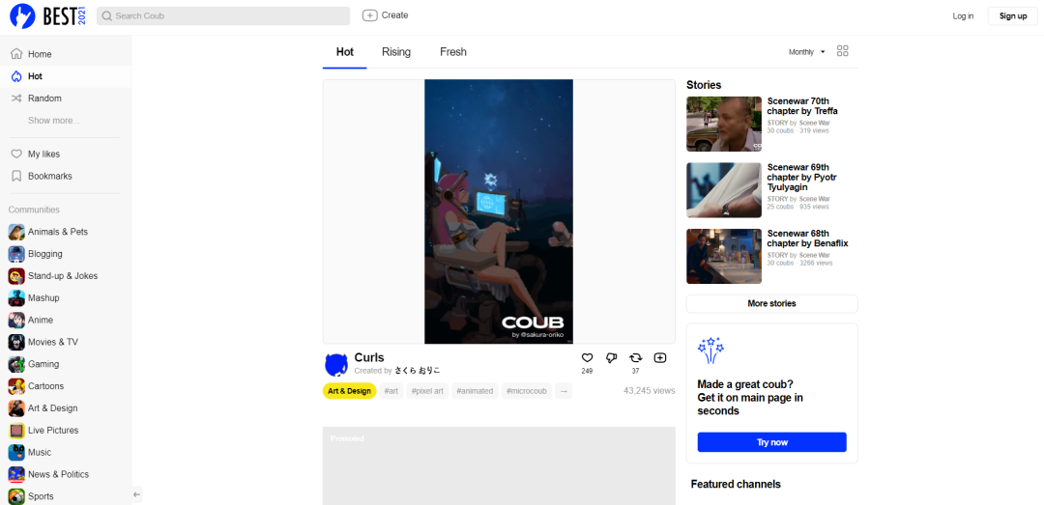This screenshot has width=1044, height=505.
Task: Select Home in the sidebar
Action: pos(66,54)
